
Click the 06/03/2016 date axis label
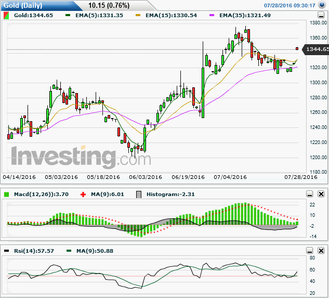146,177
